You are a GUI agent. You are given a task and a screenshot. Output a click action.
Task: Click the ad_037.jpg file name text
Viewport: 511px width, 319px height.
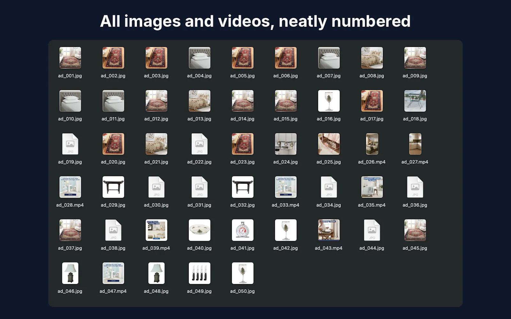coord(70,248)
